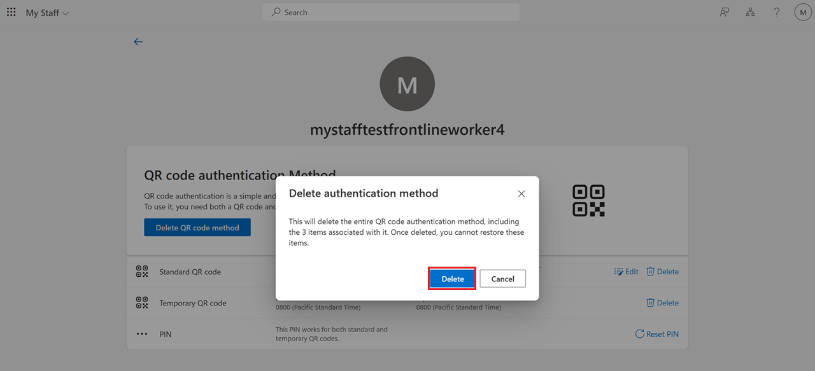The width and height of the screenshot is (815, 371).
Task: Confirm with the Delete button
Action: click(x=452, y=279)
